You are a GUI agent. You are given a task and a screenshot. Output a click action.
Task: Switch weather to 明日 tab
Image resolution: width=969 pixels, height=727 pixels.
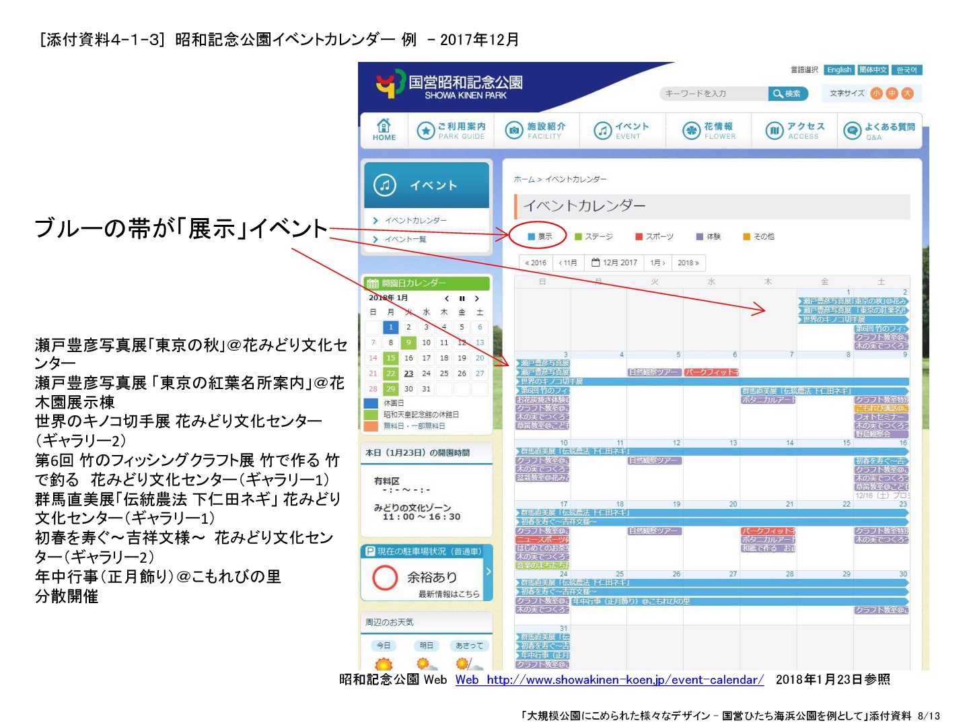point(426,646)
